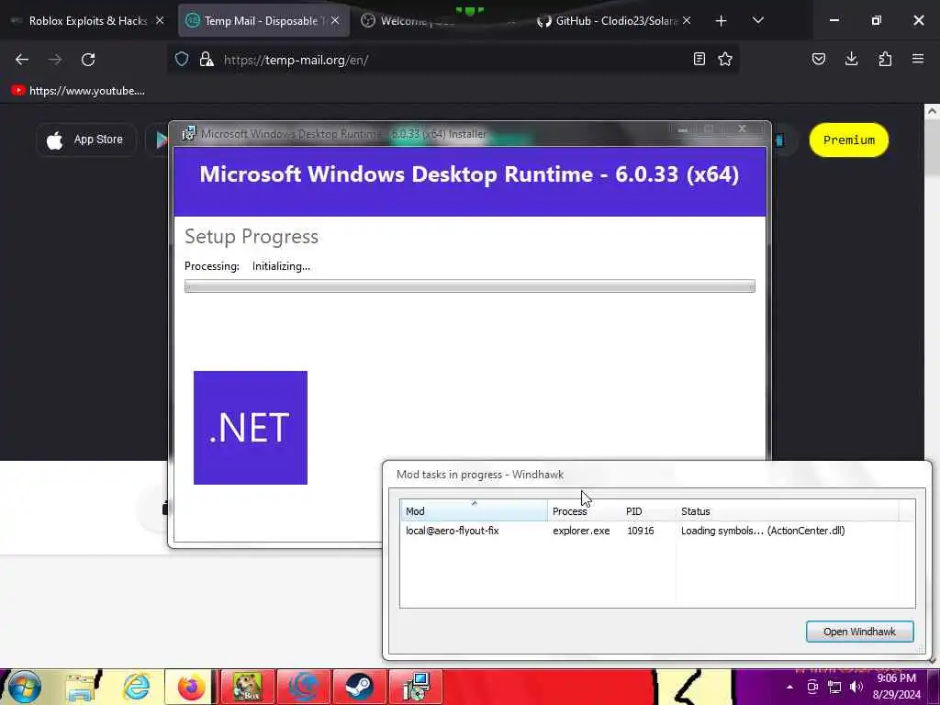Expand the list all tabs dropdown
This screenshot has width=940, height=705.
point(757,20)
